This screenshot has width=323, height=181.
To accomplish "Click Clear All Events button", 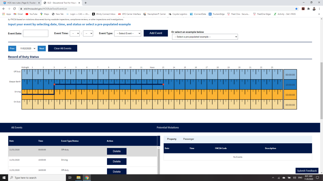I will 63,48.
